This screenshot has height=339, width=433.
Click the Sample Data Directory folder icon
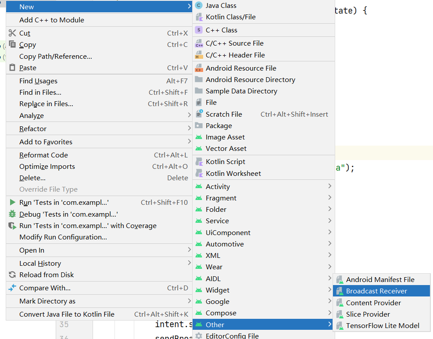click(x=199, y=91)
